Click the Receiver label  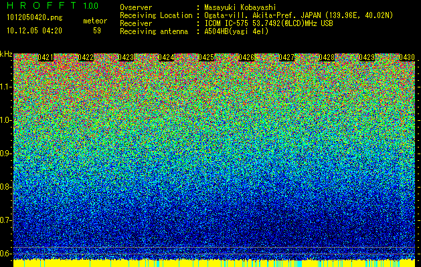coord(136,23)
